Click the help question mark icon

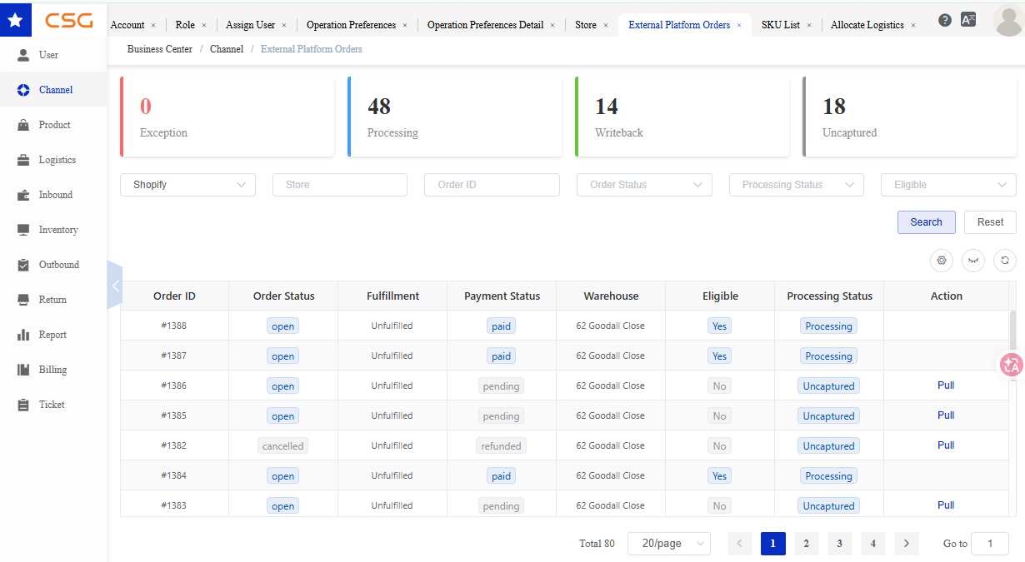click(x=944, y=20)
